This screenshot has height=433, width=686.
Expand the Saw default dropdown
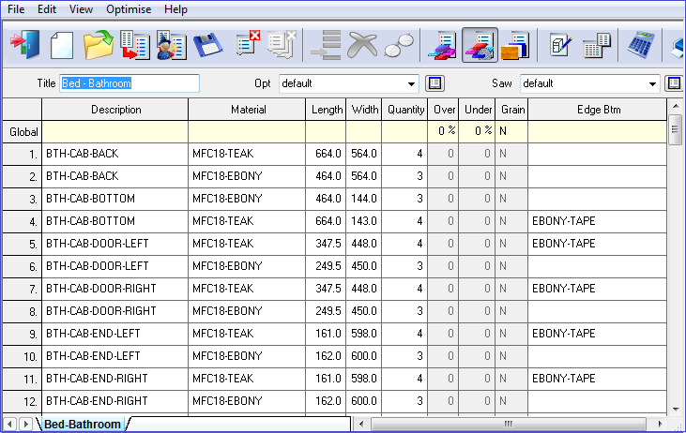click(x=652, y=83)
